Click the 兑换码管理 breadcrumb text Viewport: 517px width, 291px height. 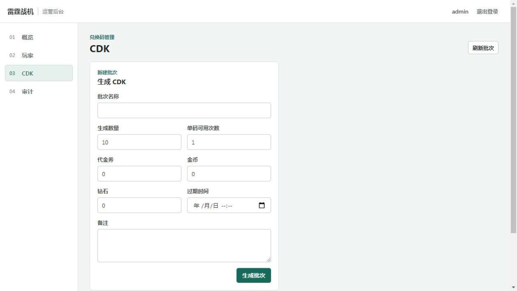[102, 37]
